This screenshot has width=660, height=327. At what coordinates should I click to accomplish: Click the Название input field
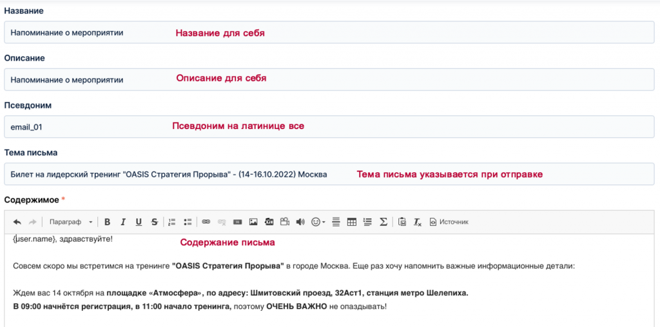point(329,32)
